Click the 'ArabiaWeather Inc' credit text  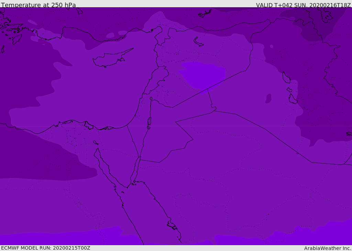point(327,248)
